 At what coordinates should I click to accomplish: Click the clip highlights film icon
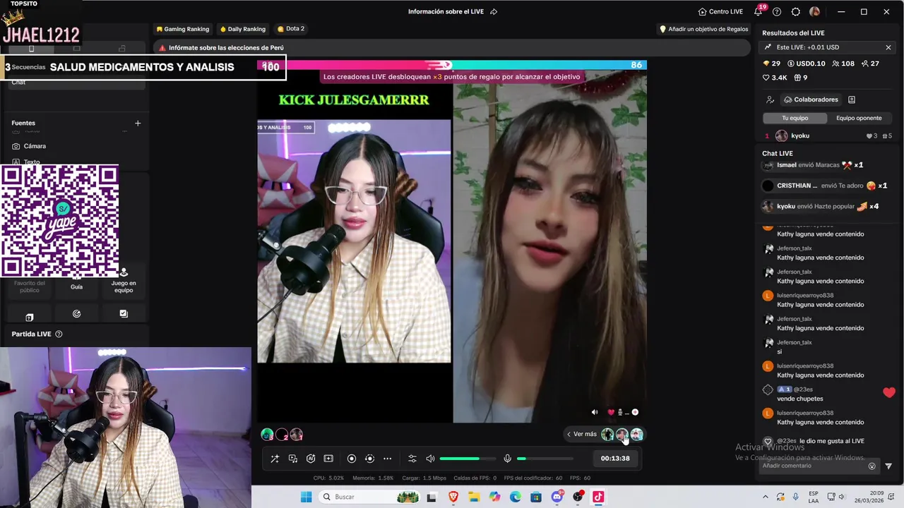(328, 459)
